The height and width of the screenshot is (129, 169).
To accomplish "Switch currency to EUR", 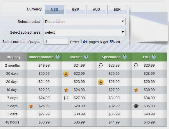I will (117, 10).
